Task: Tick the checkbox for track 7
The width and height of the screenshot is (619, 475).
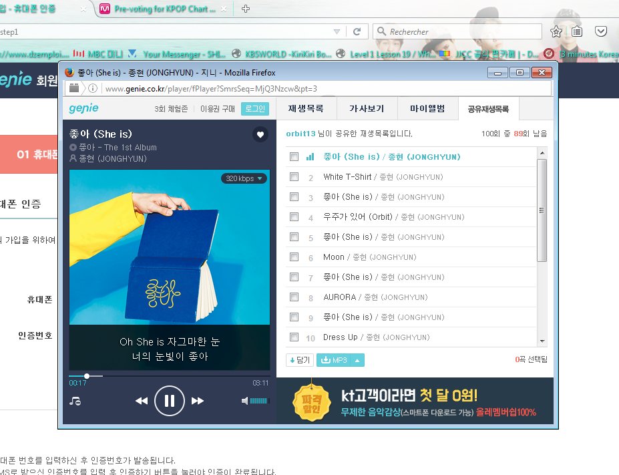Action: [x=294, y=277]
